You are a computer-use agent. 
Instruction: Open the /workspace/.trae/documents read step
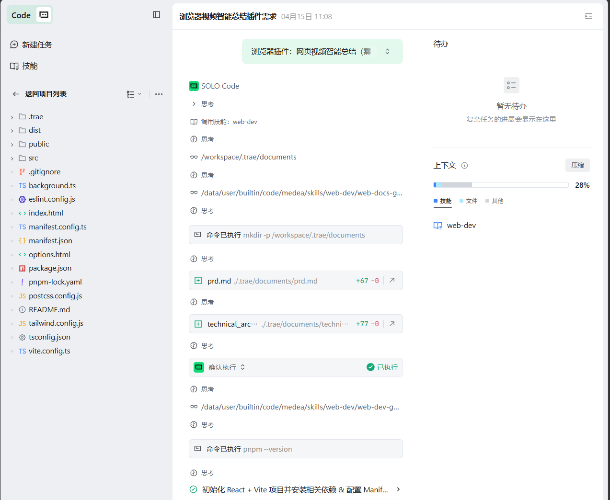243,157
